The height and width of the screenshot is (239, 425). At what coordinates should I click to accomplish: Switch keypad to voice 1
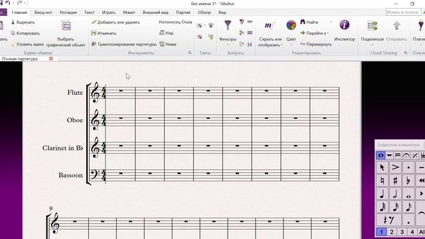tap(381, 232)
